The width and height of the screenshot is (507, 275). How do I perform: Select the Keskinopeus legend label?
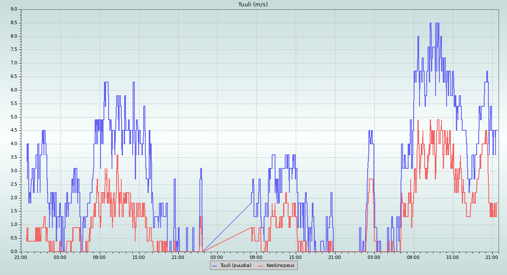[x=280, y=265]
